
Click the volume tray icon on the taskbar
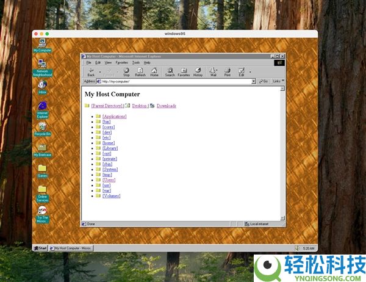click(x=297, y=248)
